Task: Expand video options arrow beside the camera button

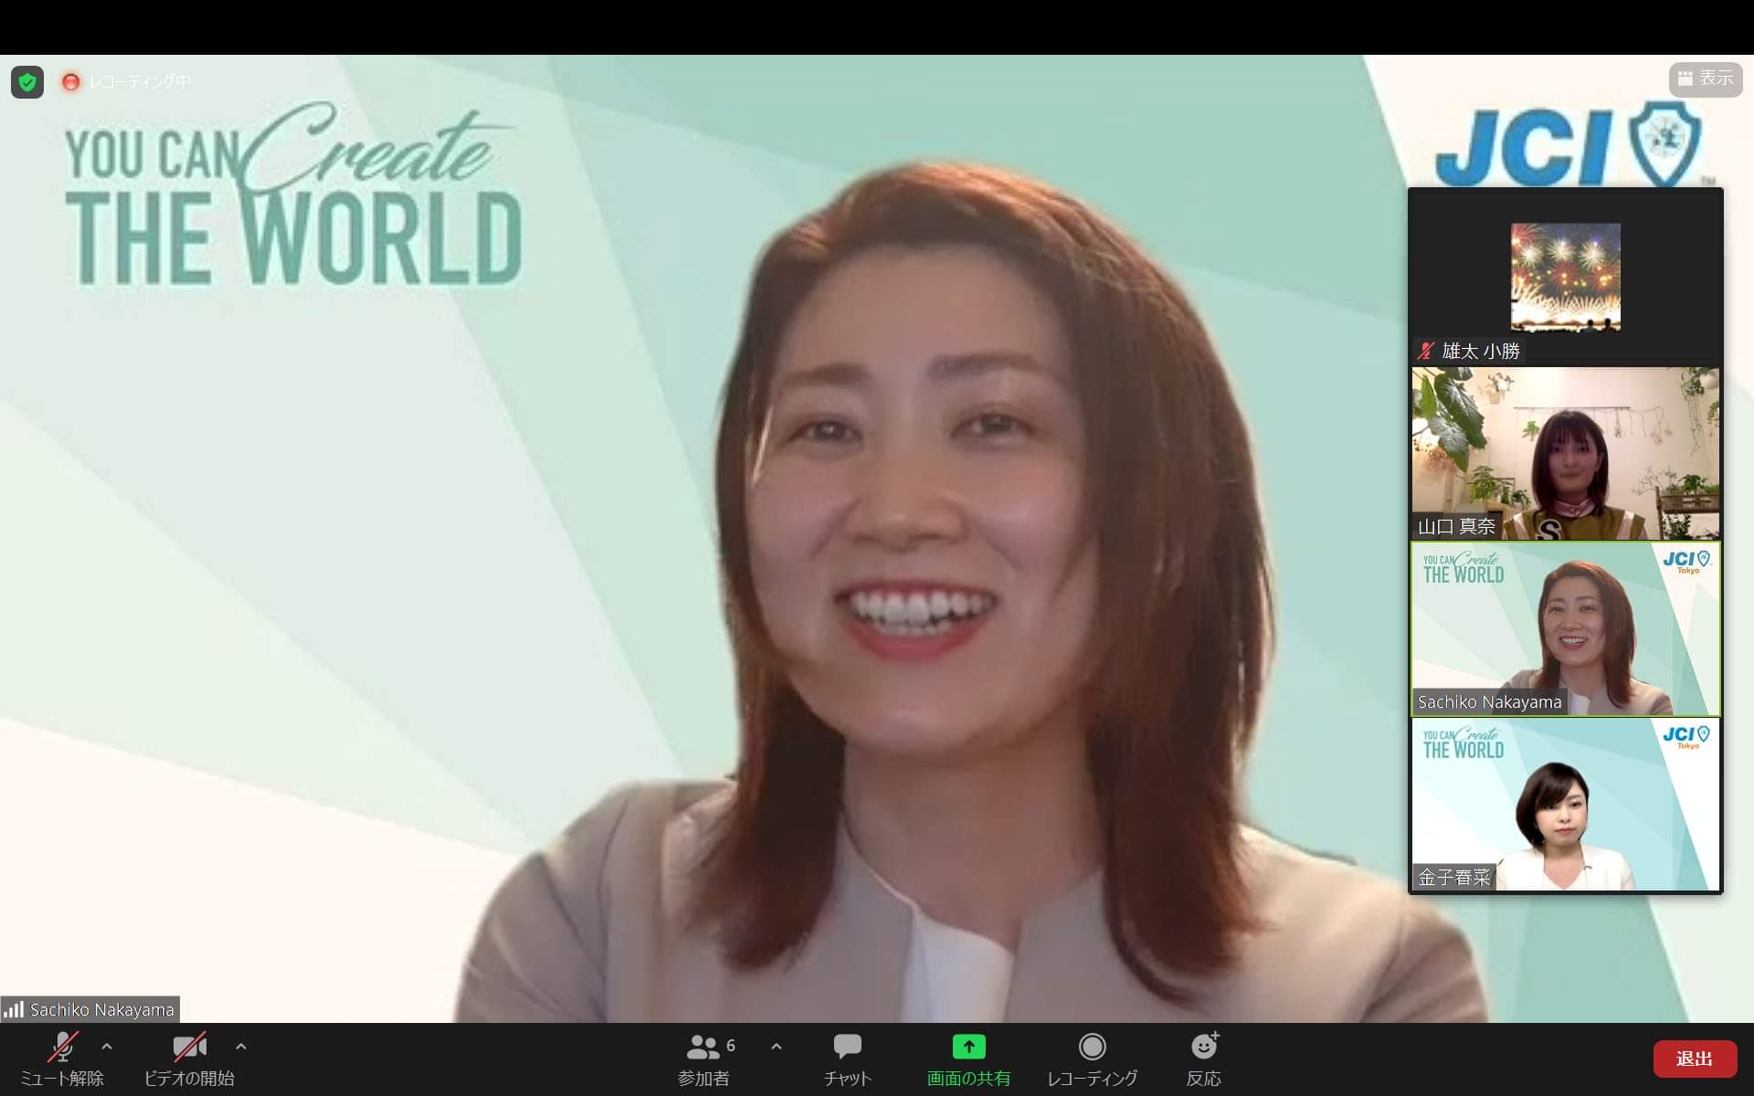Action: 241,1047
